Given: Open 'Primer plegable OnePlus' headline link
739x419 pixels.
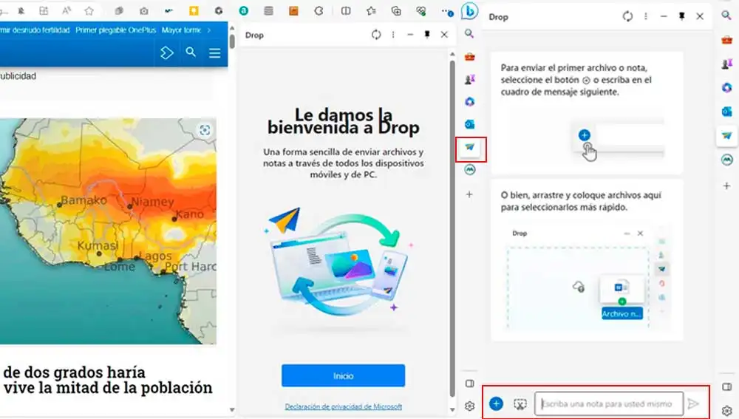Looking at the screenshot, I should click(x=115, y=30).
